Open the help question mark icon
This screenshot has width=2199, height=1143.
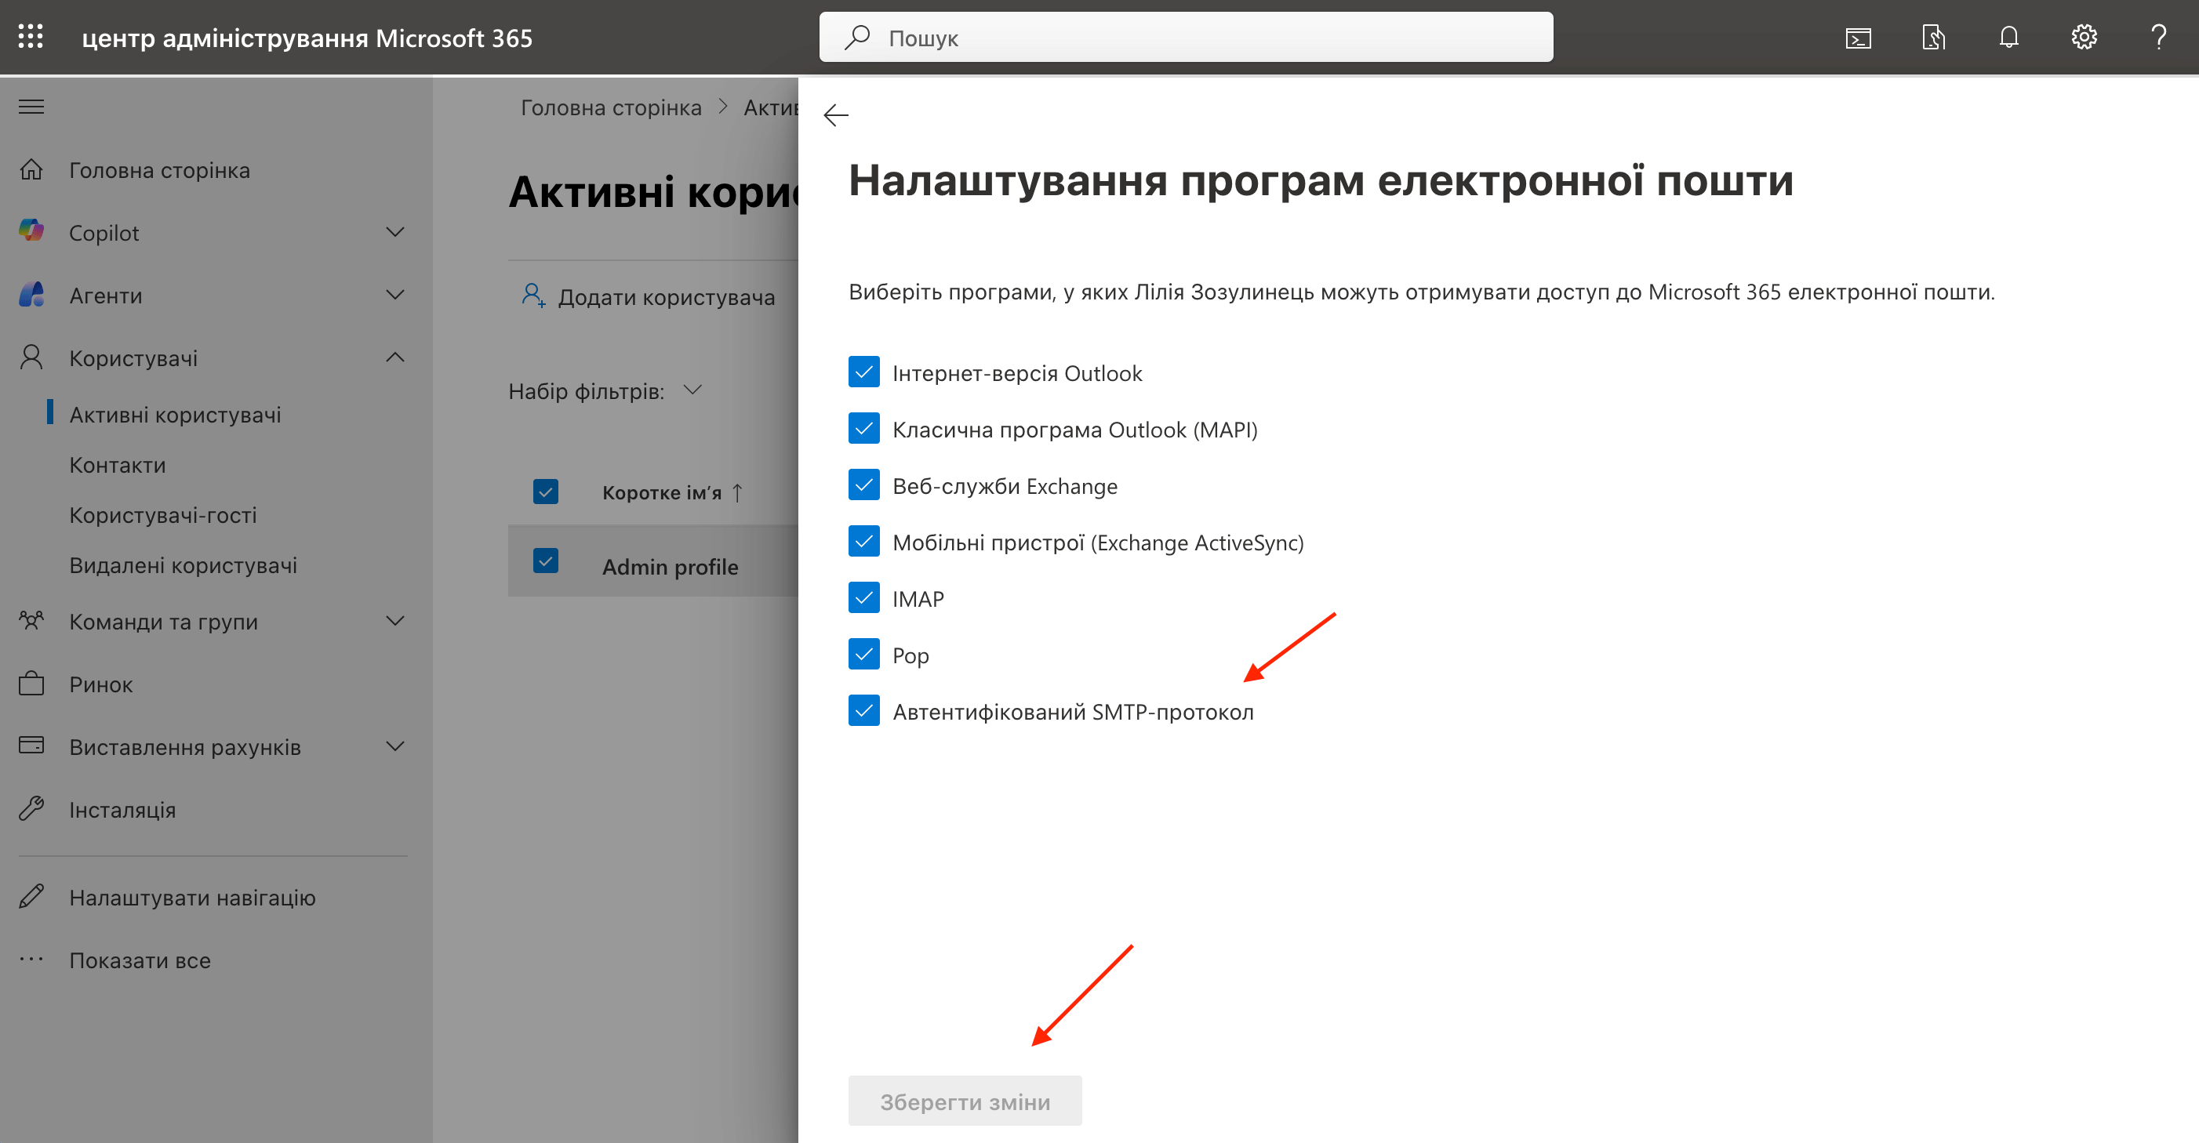[2159, 37]
